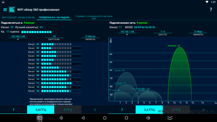Tap green freeman network name under Подключиться к
This screenshot has width=217, height=122.
(29, 23)
